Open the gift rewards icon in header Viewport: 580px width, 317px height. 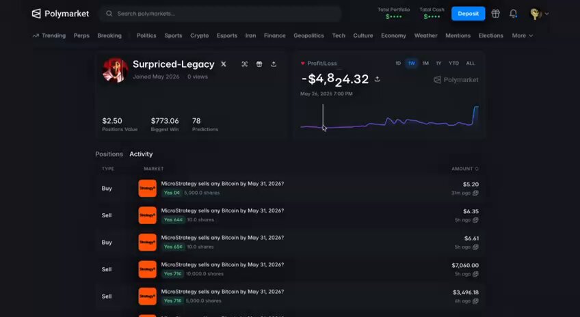click(x=495, y=14)
